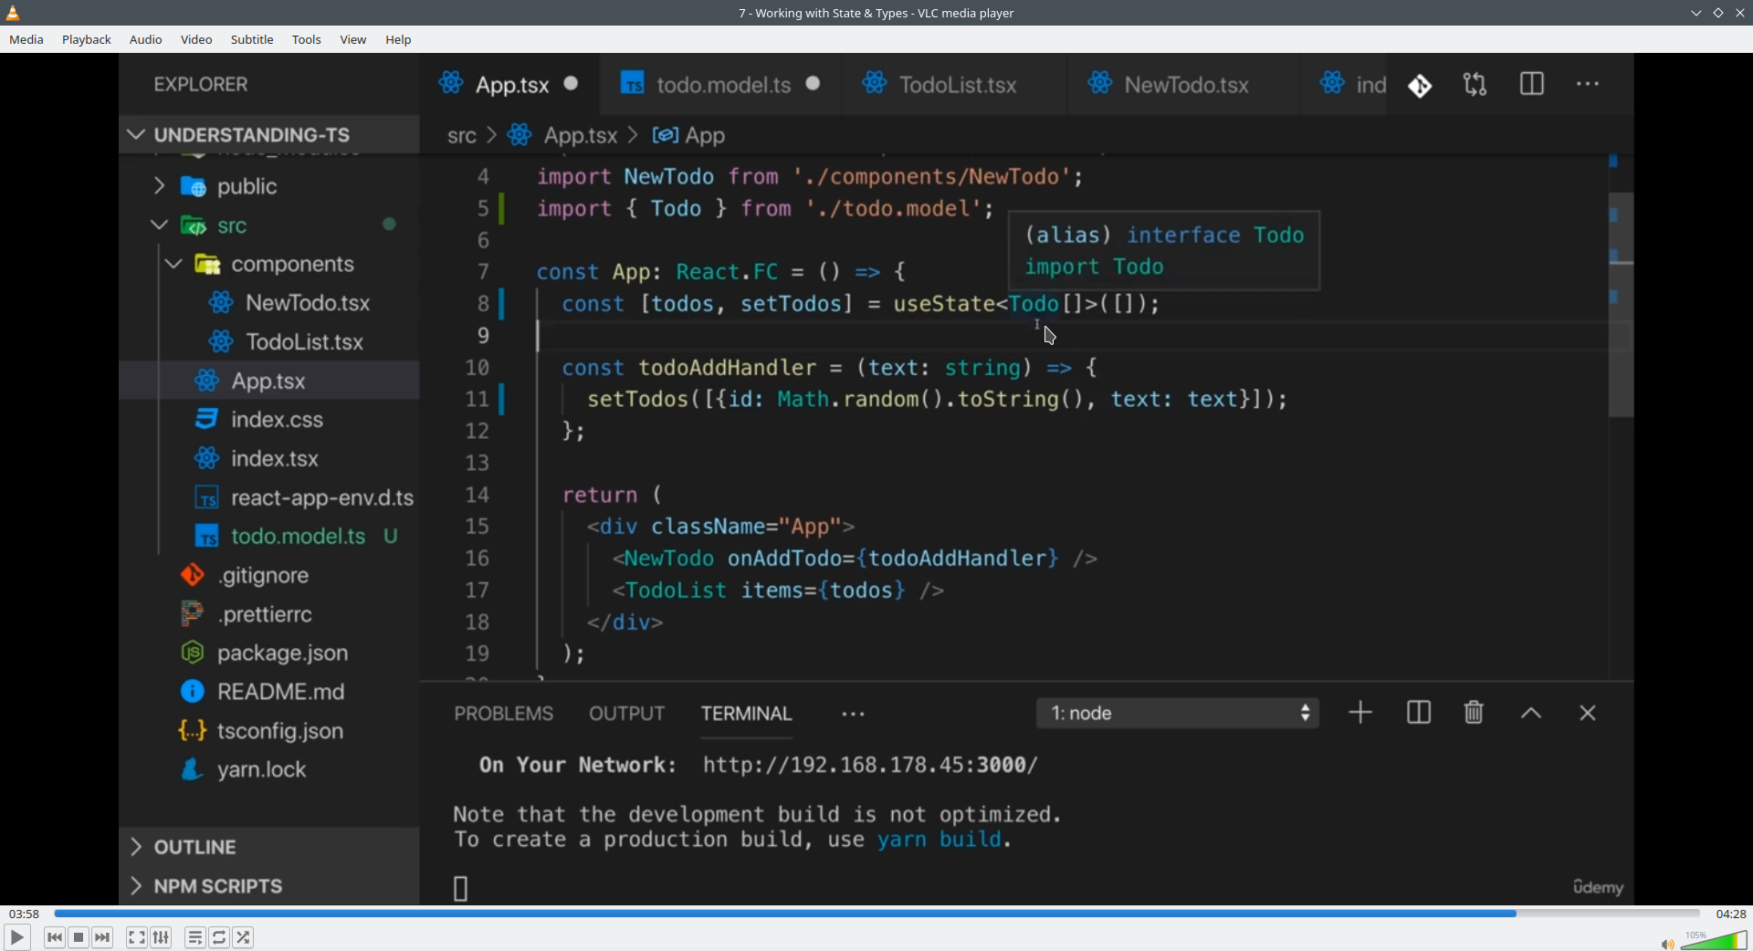Select App.tsx in the explorer tree
The height and width of the screenshot is (951, 1753).
click(268, 381)
